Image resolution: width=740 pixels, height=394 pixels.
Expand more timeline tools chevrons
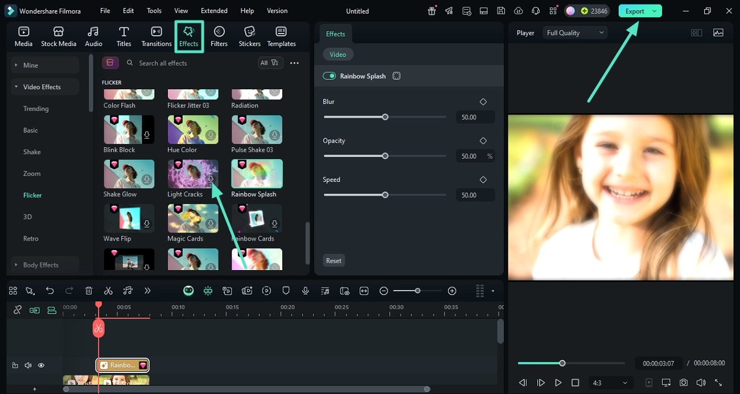point(147,291)
